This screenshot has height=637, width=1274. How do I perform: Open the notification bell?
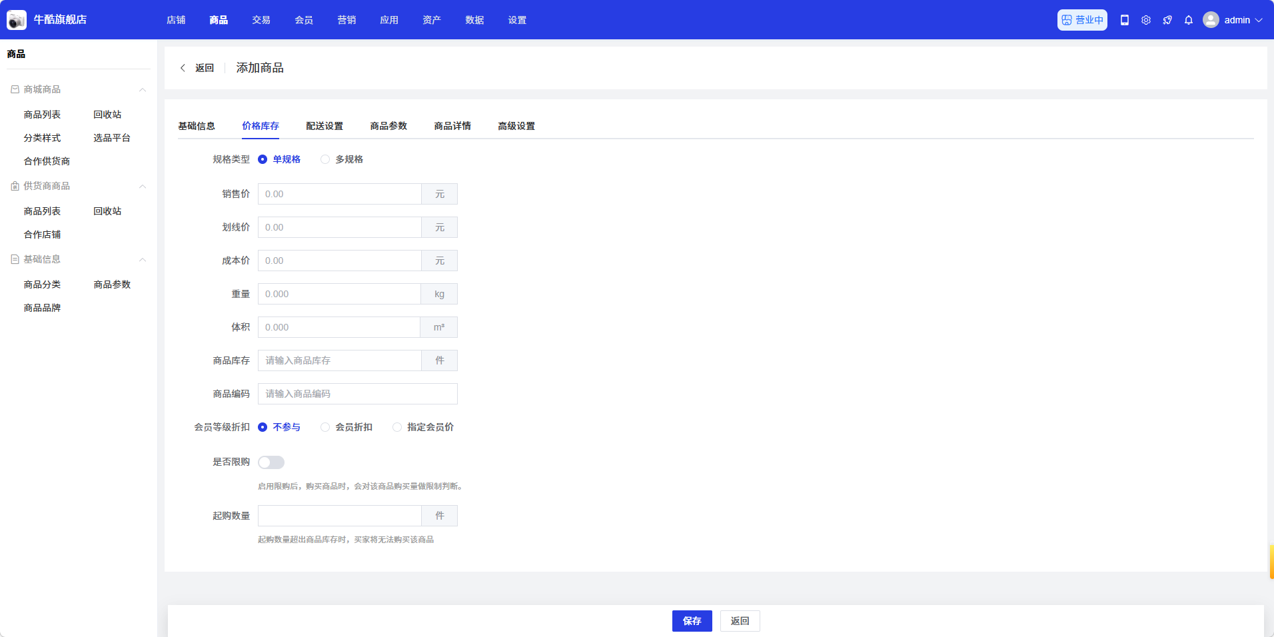pos(1189,20)
